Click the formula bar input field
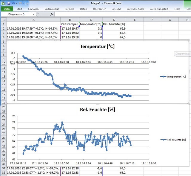This screenshot has width=191, height=176. 119,14
